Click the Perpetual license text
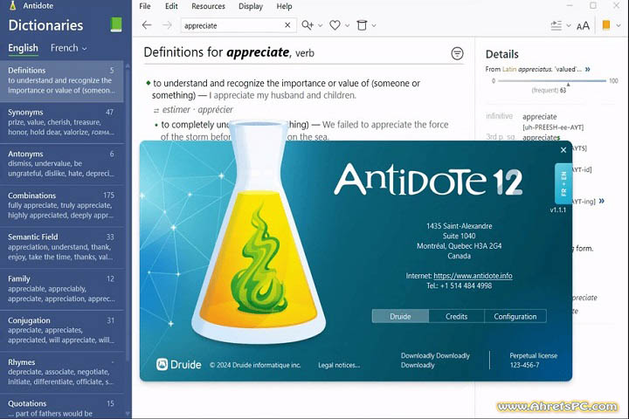 533,355
